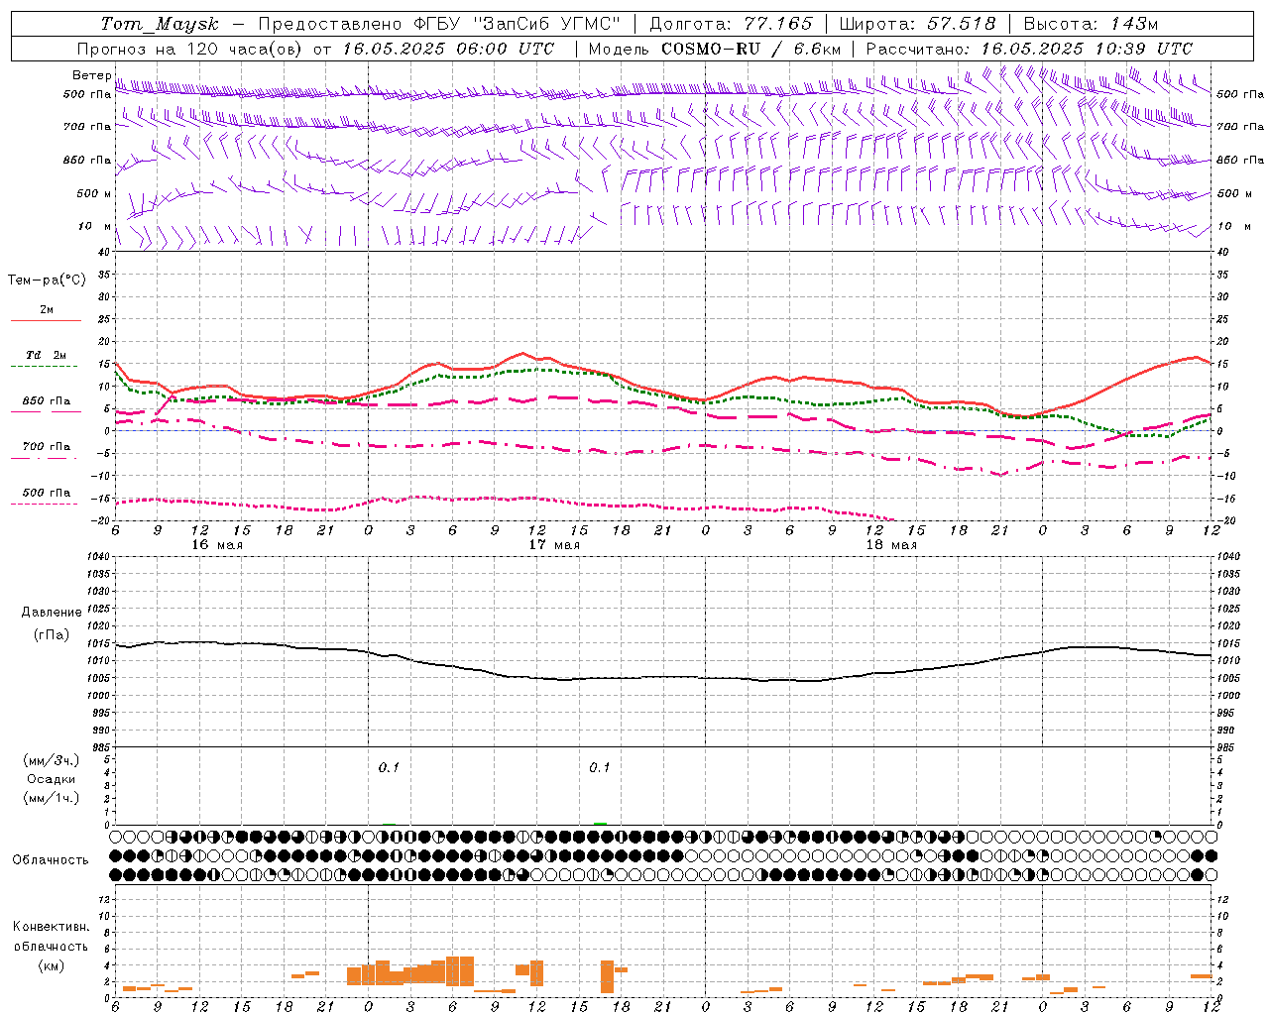
Task: Click the Конвективн. label of convective cloud panel
Action: click(51, 927)
